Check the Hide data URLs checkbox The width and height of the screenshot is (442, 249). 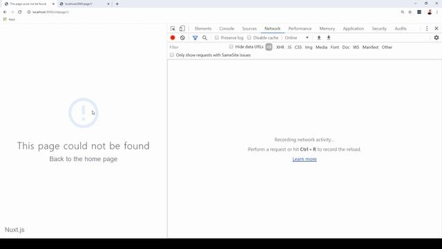coord(231,46)
